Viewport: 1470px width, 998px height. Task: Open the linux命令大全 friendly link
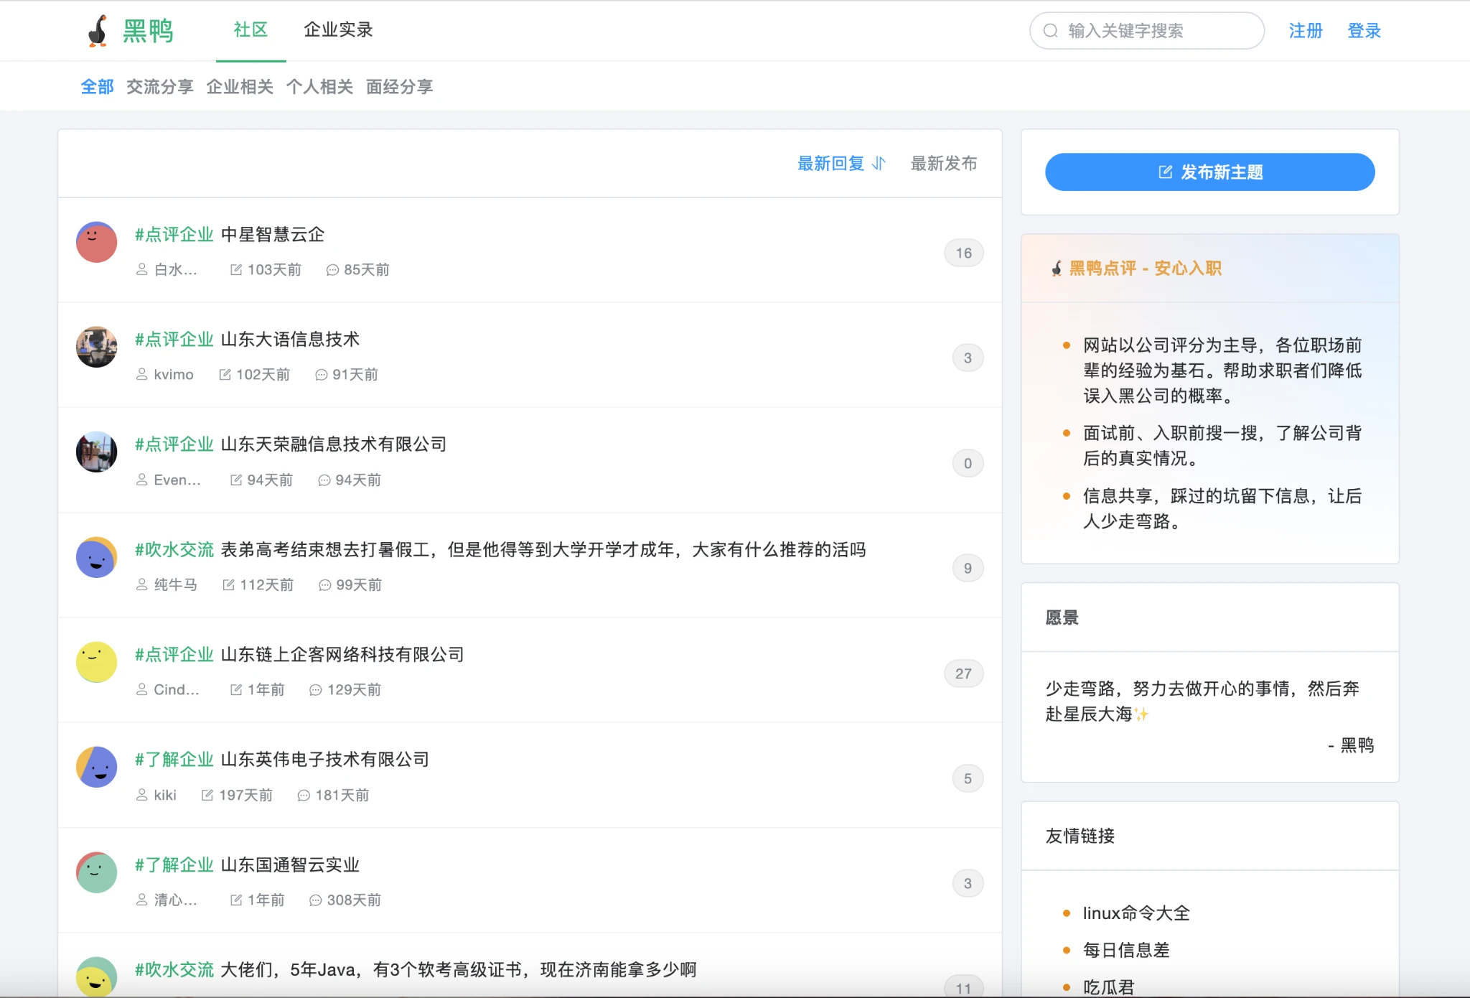point(1136,913)
